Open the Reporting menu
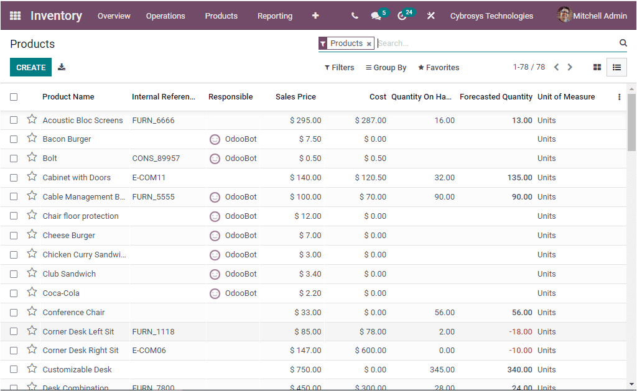 [x=274, y=16]
